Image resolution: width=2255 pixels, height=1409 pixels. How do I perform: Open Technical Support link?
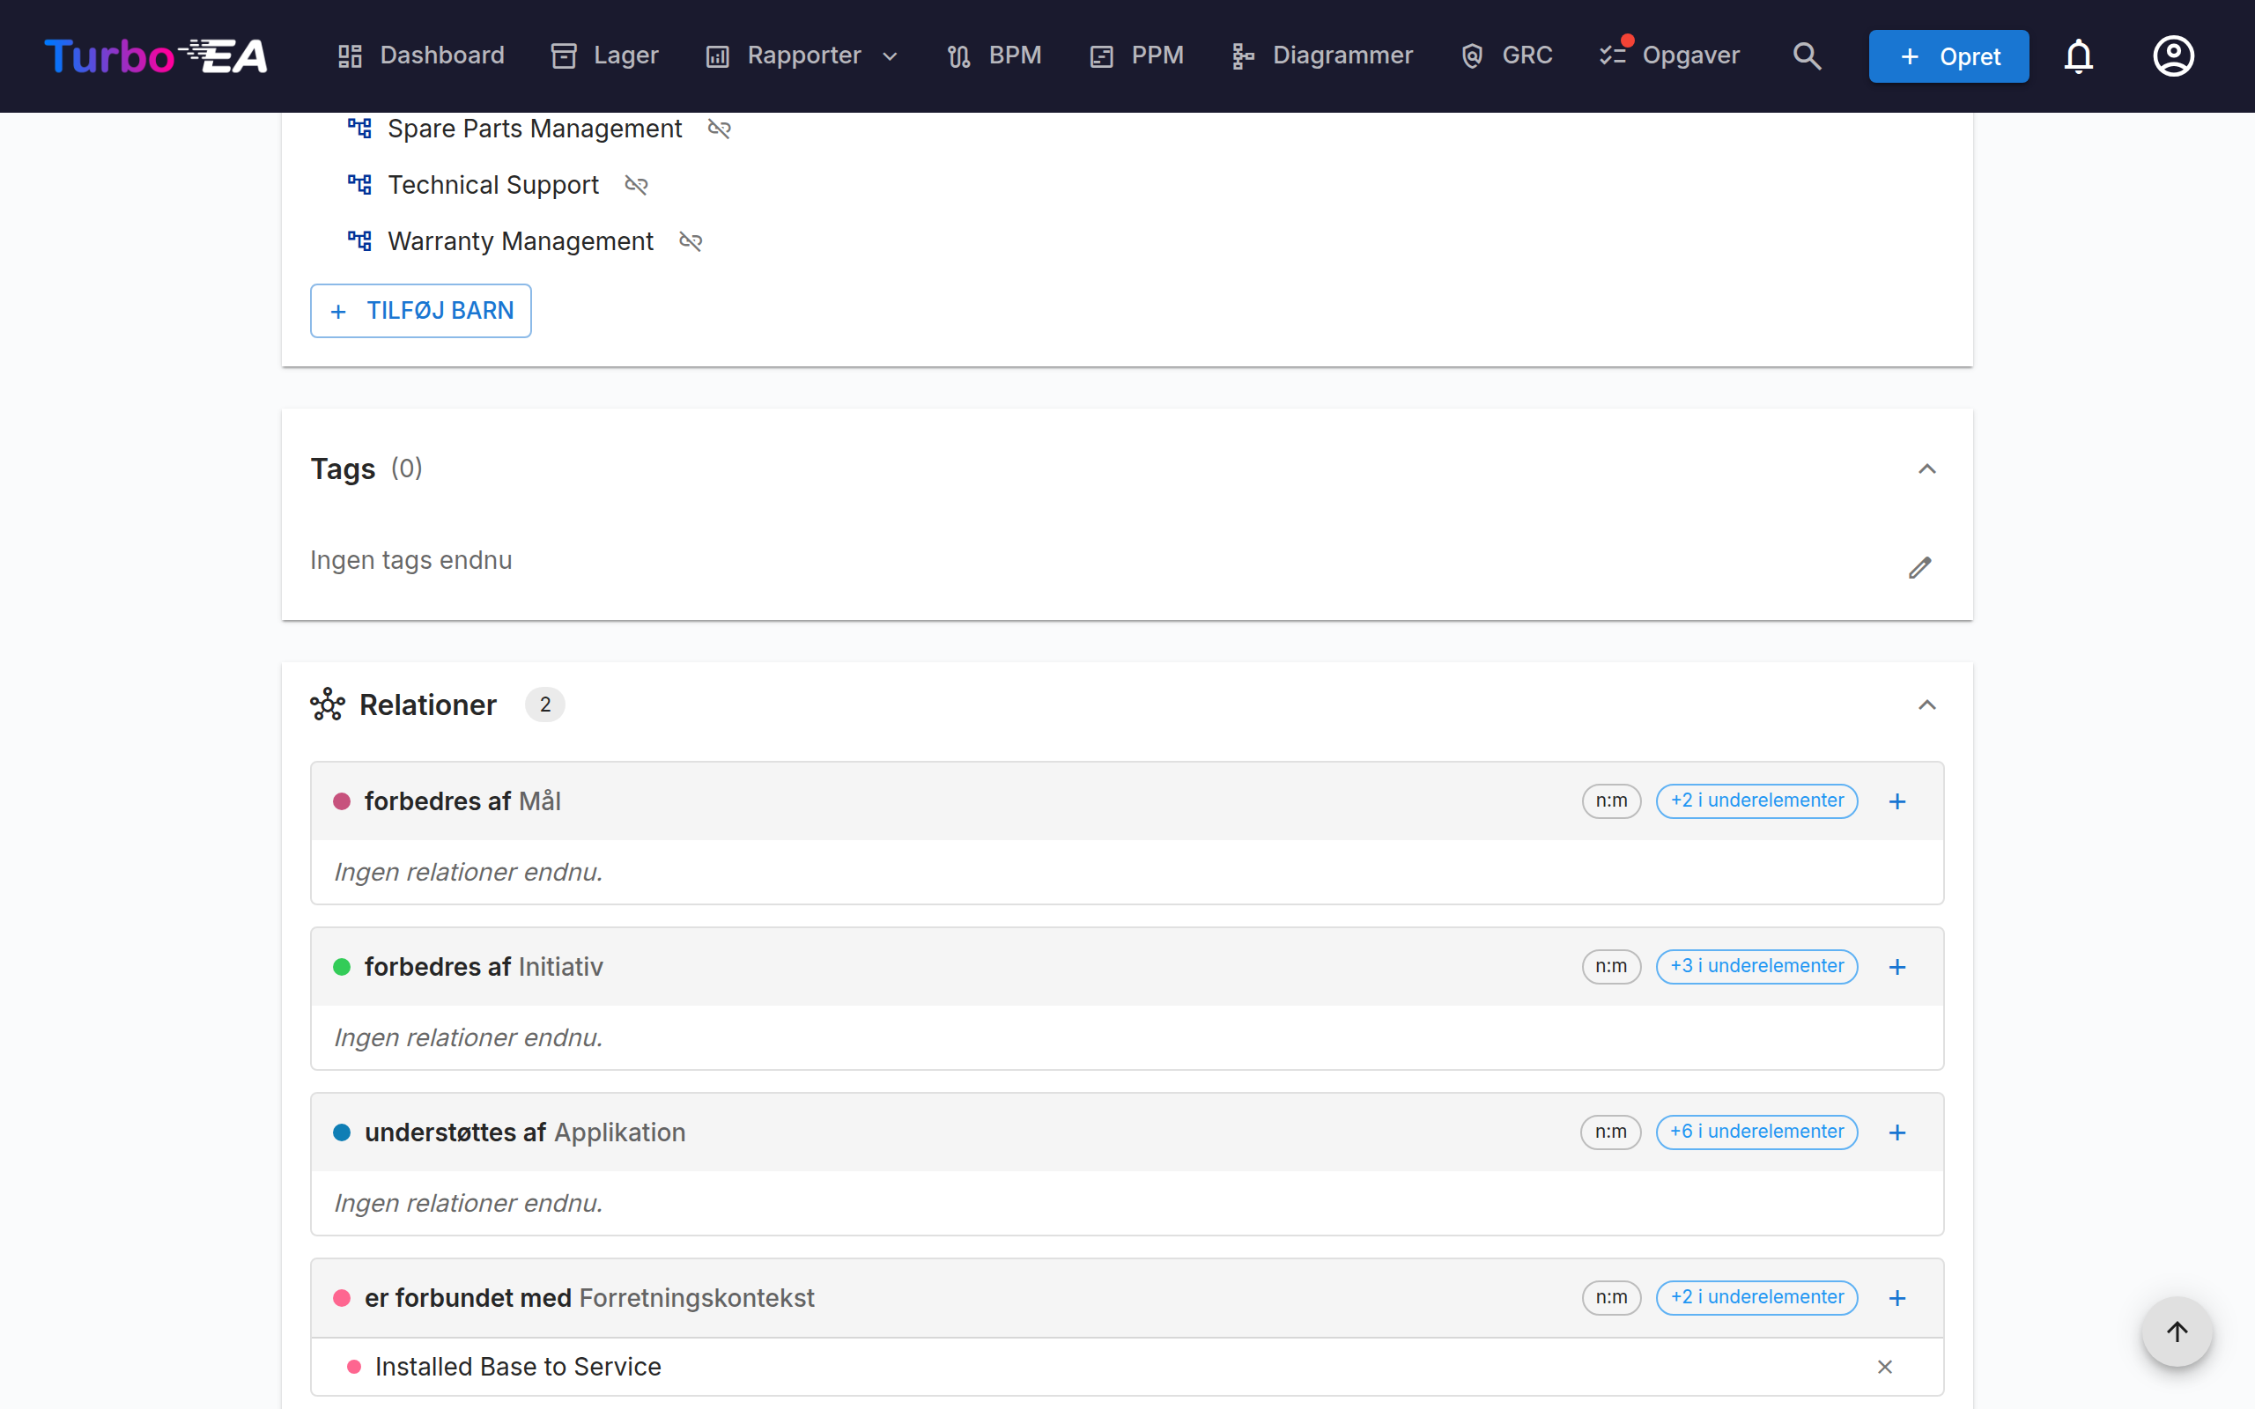pos(493,186)
